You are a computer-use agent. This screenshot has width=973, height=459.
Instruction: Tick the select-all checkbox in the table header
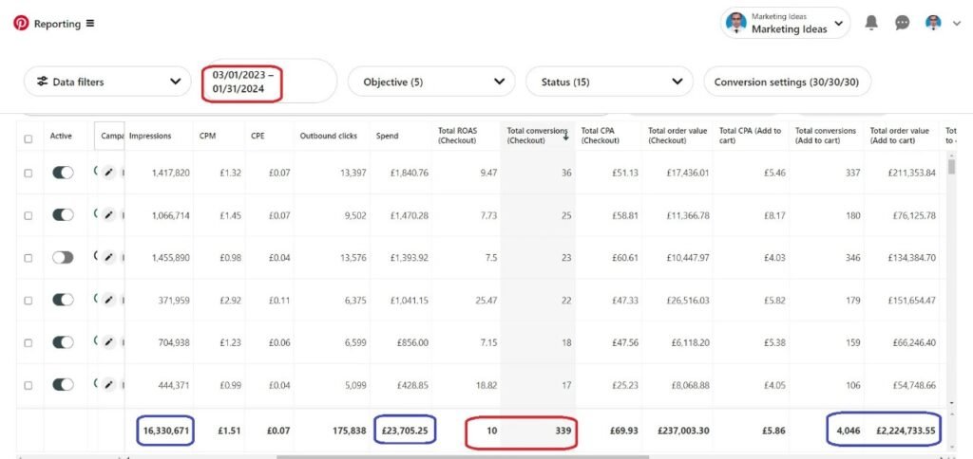pyautogui.click(x=28, y=138)
